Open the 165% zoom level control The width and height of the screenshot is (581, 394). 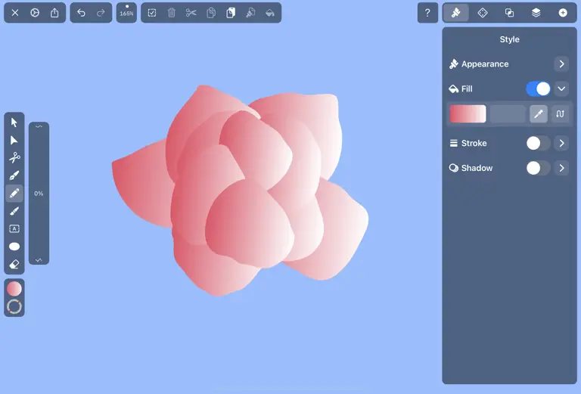click(126, 13)
